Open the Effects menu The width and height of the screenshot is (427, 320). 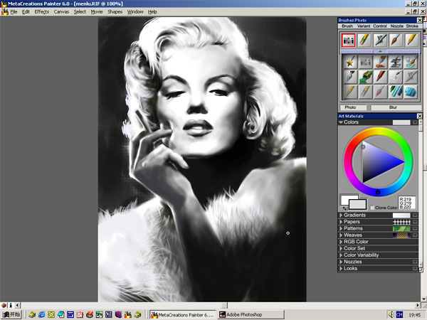pos(42,11)
